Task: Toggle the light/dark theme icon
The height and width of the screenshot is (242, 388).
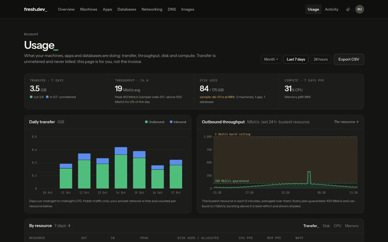Action: pyautogui.click(x=348, y=9)
